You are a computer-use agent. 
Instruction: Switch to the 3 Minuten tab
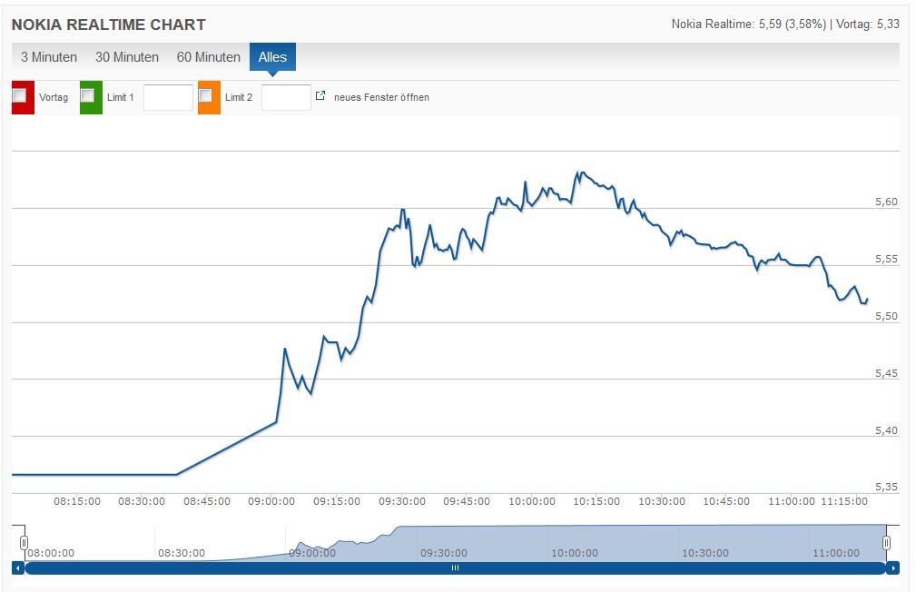[49, 57]
